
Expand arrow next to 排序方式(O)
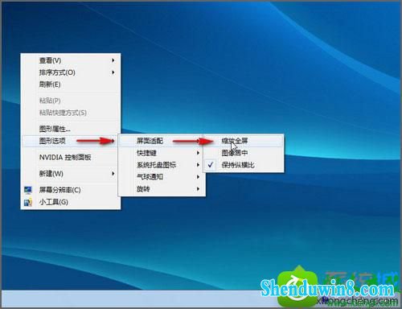point(113,72)
